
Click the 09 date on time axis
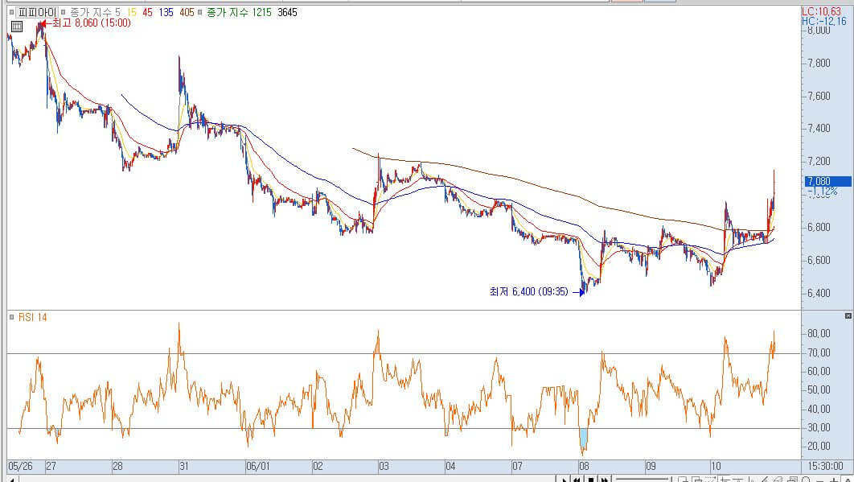(x=651, y=466)
